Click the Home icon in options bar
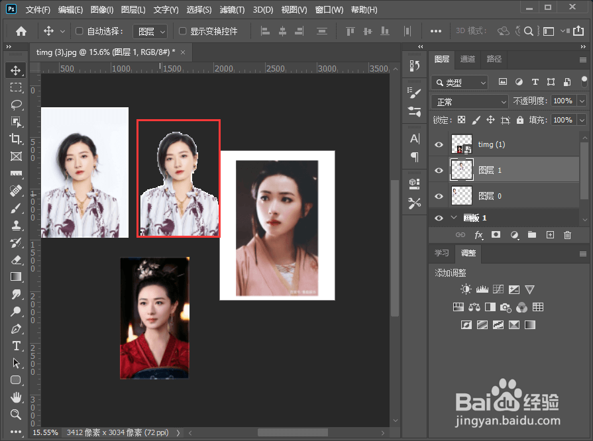This screenshot has width=593, height=441. pyautogui.click(x=21, y=31)
